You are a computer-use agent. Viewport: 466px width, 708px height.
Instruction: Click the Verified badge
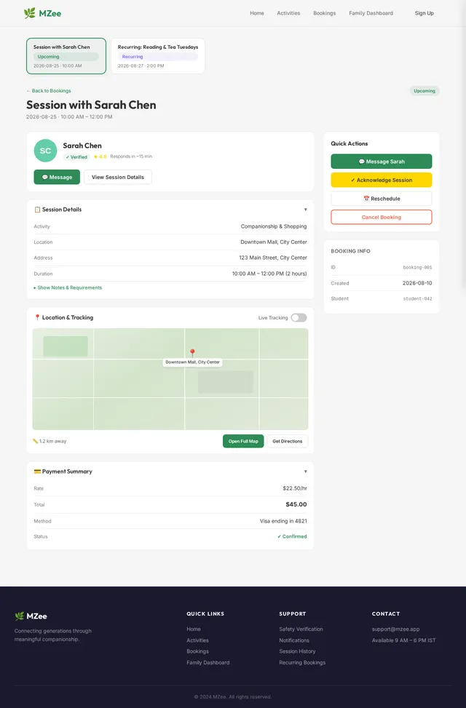pos(76,156)
